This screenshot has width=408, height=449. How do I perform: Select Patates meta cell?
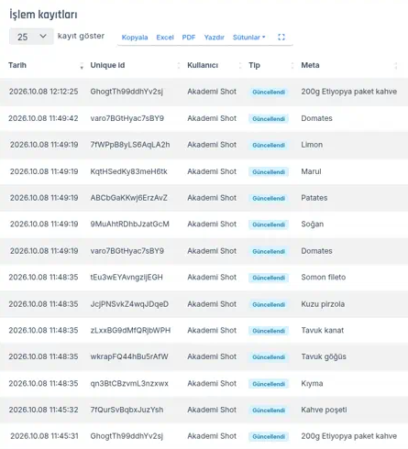[314, 198]
